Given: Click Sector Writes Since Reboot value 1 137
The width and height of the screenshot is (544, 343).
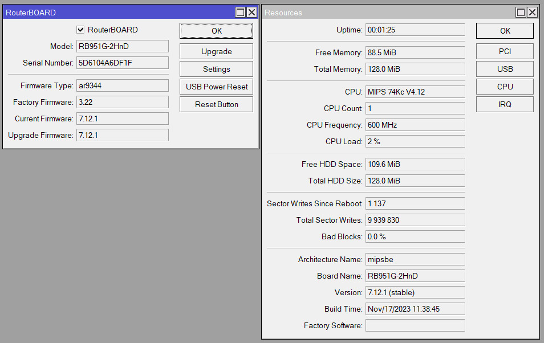Looking at the screenshot, I should pos(415,203).
